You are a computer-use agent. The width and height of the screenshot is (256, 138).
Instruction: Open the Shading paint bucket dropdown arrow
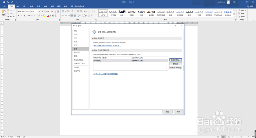click(x=87, y=16)
